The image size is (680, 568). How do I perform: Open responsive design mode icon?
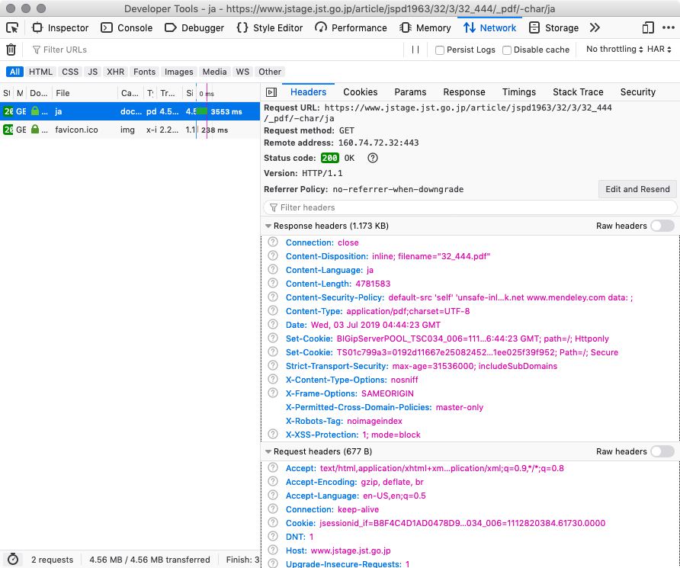[648, 27]
